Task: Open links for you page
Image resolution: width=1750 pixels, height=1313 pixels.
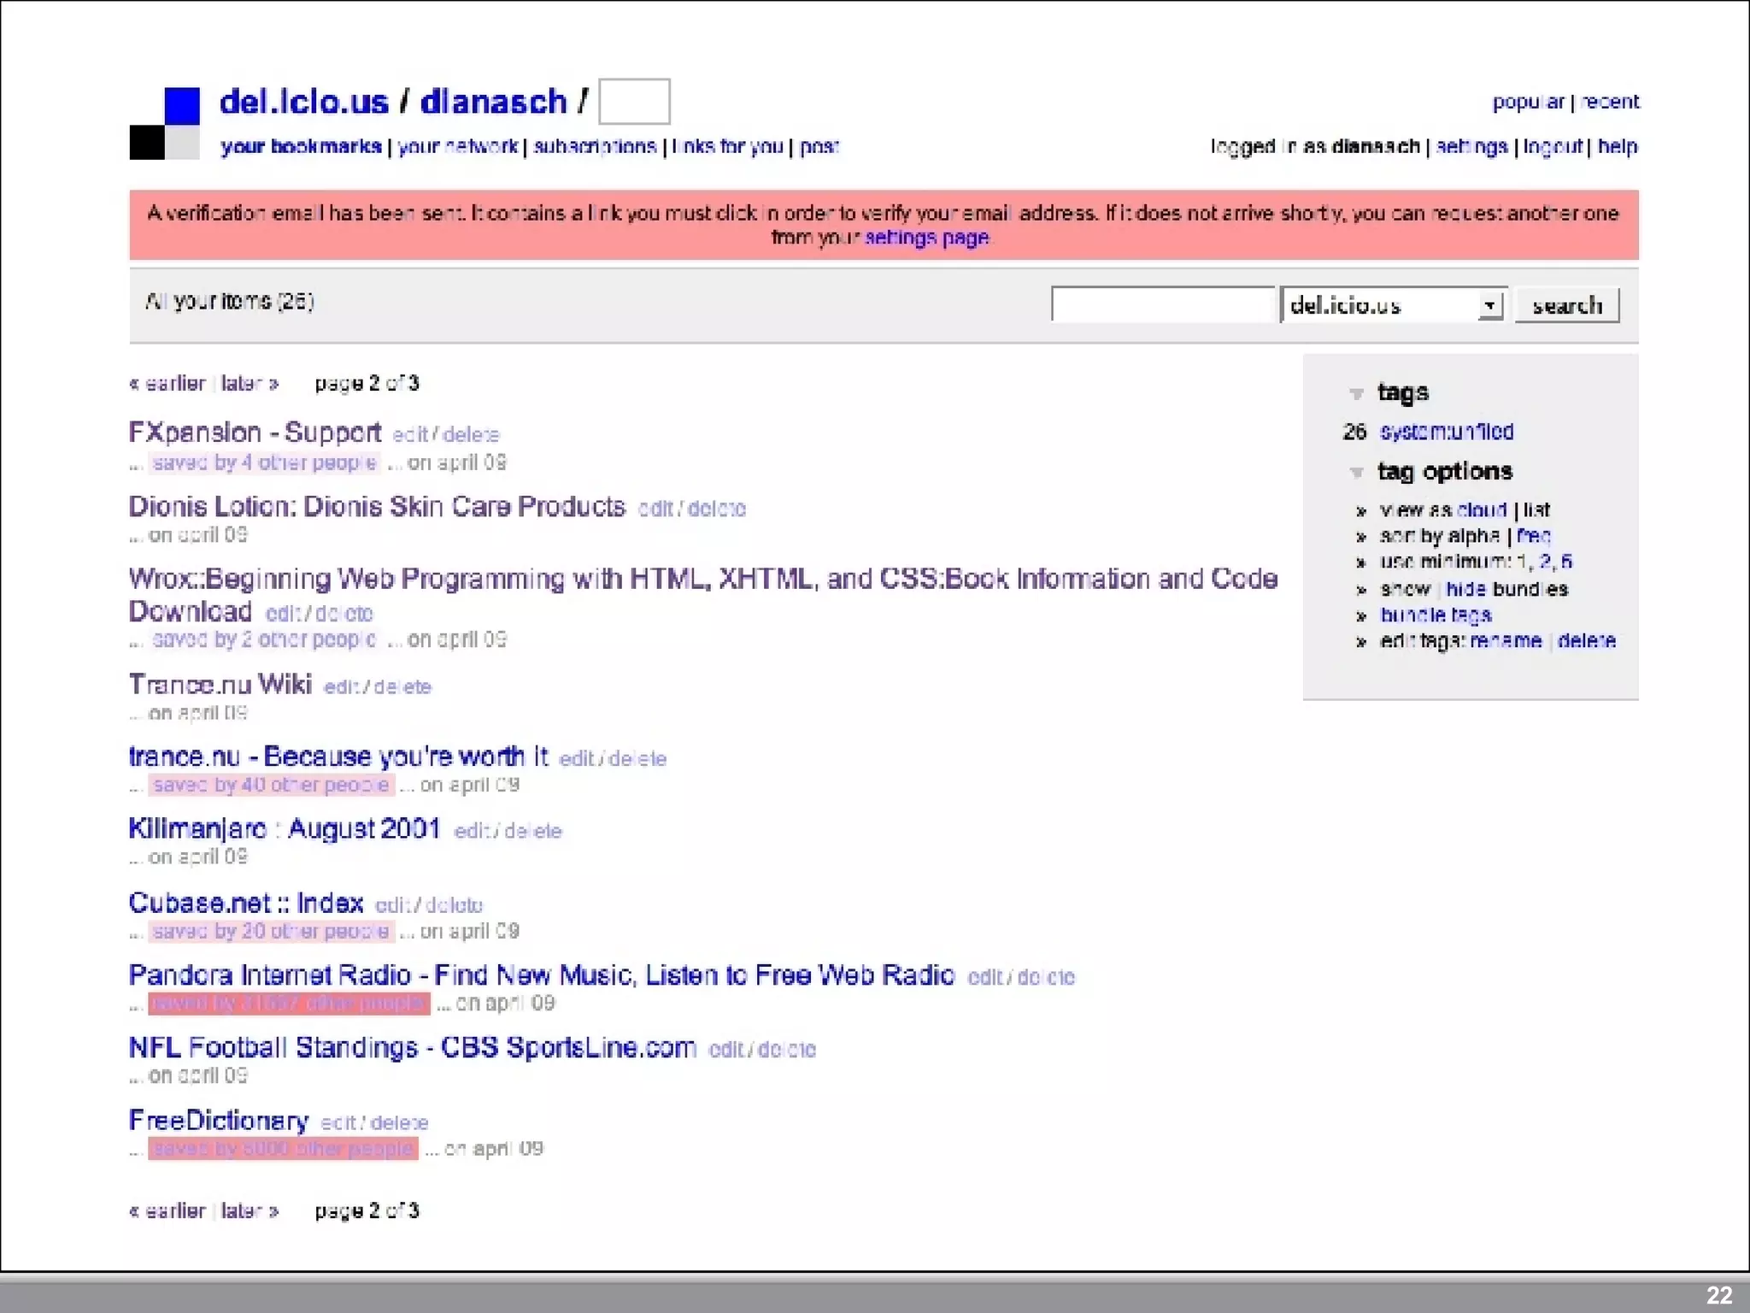Action: (x=727, y=147)
